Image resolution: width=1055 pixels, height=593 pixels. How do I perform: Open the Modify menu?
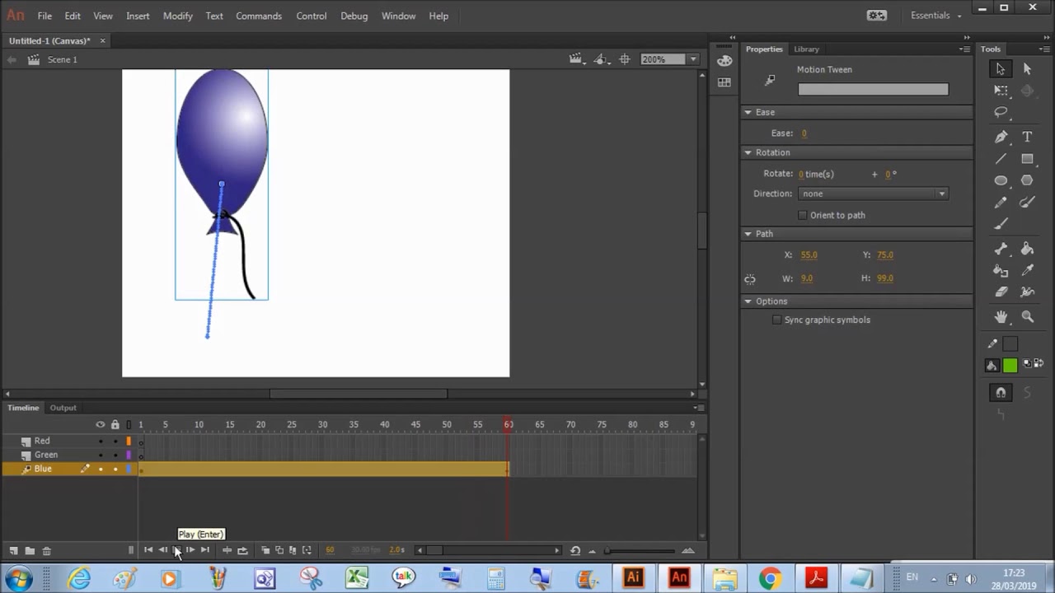[x=177, y=16]
